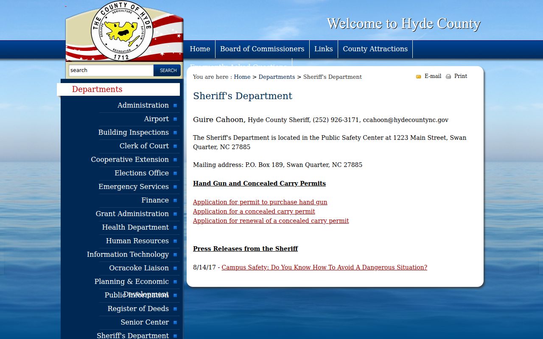Open application for permit to purchase hand gun

coord(260,202)
